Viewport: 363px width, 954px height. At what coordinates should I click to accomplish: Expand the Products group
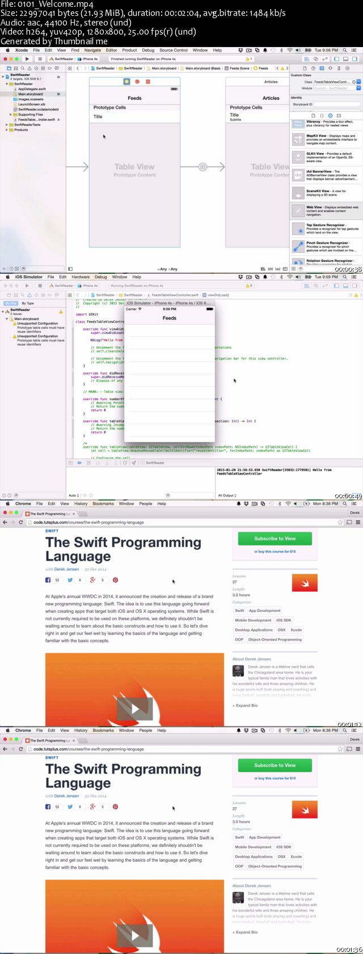pyautogui.click(x=7, y=130)
